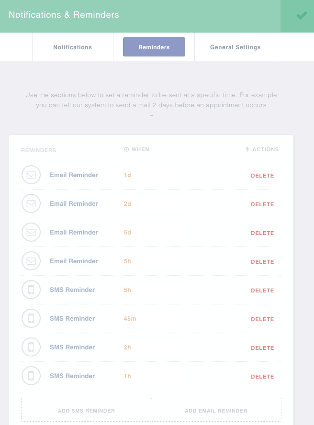Delete the 1h SMS Reminder
This screenshot has width=314, height=425.
tap(262, 377)
